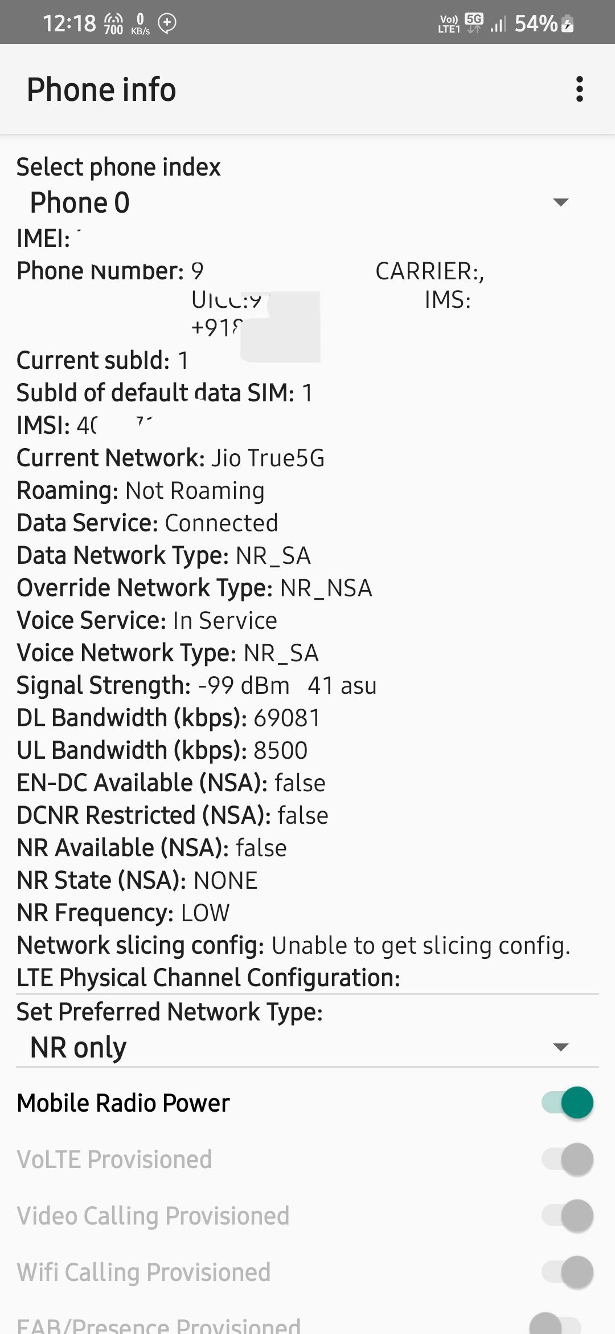Tap the dropdown arrow beside Phone 0
This screenshot has width=615, height=1334.
tap(561, 202)
